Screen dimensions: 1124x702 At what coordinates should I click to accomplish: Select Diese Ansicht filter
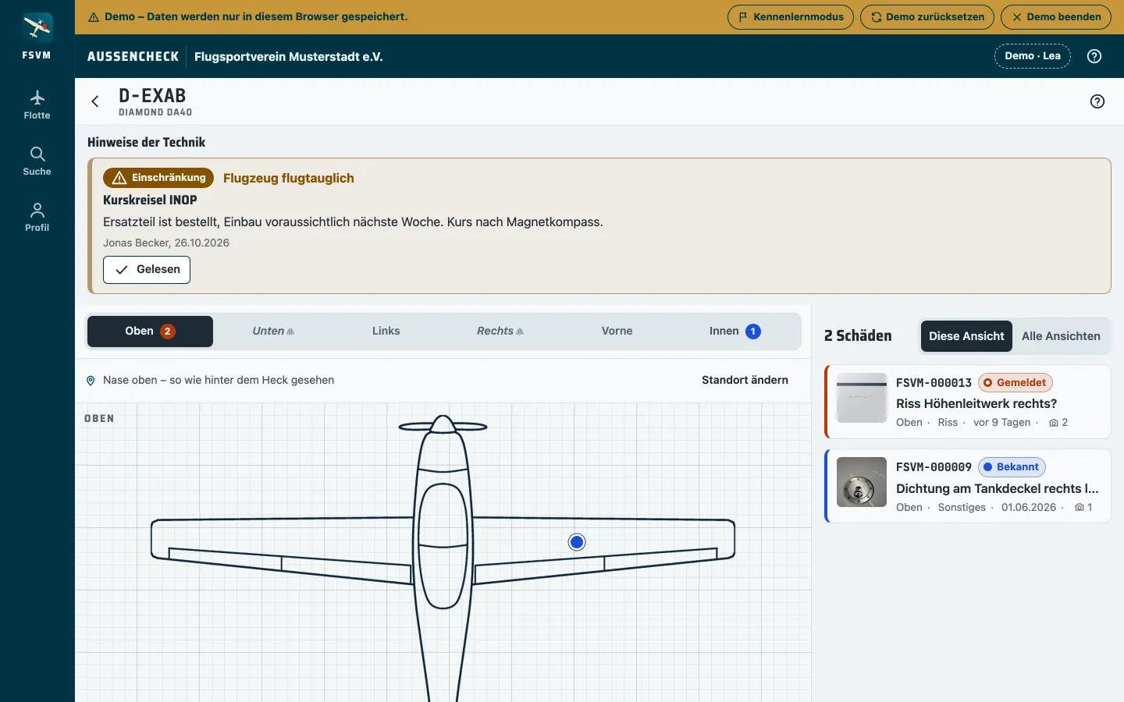point(966,336)
